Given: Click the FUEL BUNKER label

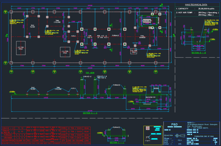Looking at the screenshot, I should [x=142, y=37].
